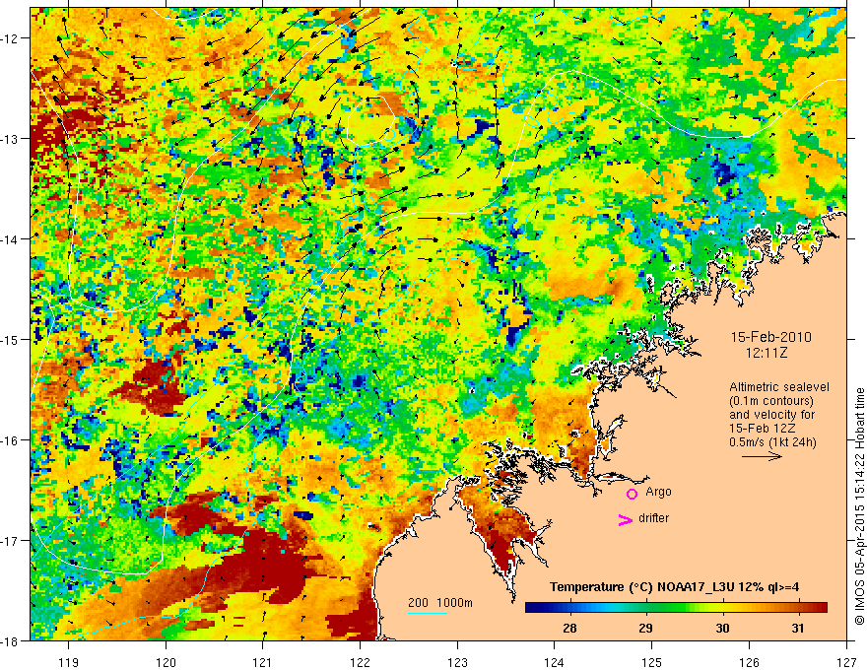Click the longitude label 121
The image size is (867, 670).
(263, 662)
